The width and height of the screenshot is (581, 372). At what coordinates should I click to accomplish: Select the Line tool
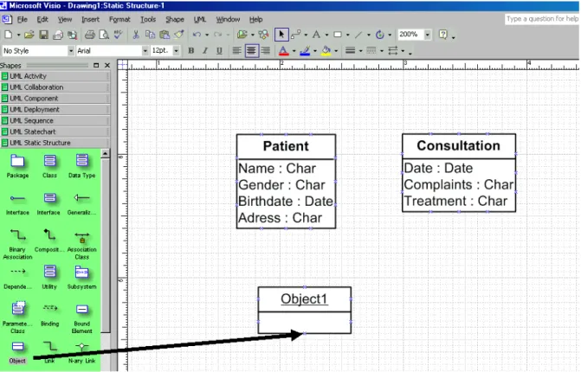[358, 35]
